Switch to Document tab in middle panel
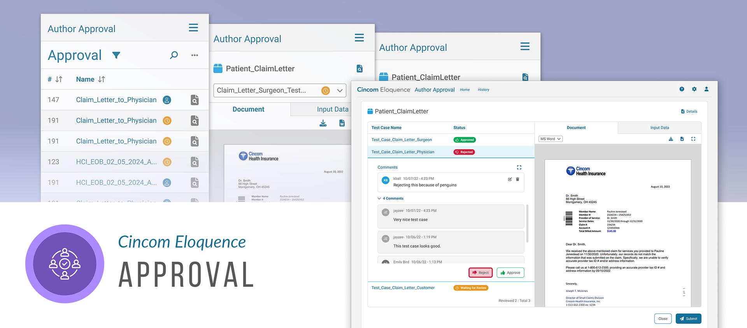The image size is (747, 328). pyautogui.click(x=248, y=110)
